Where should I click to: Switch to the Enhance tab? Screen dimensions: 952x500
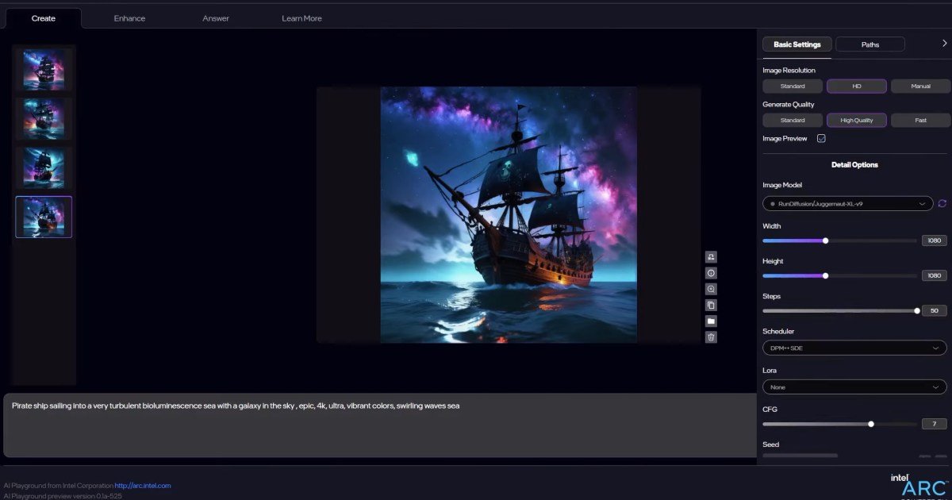tap(129, 18)
